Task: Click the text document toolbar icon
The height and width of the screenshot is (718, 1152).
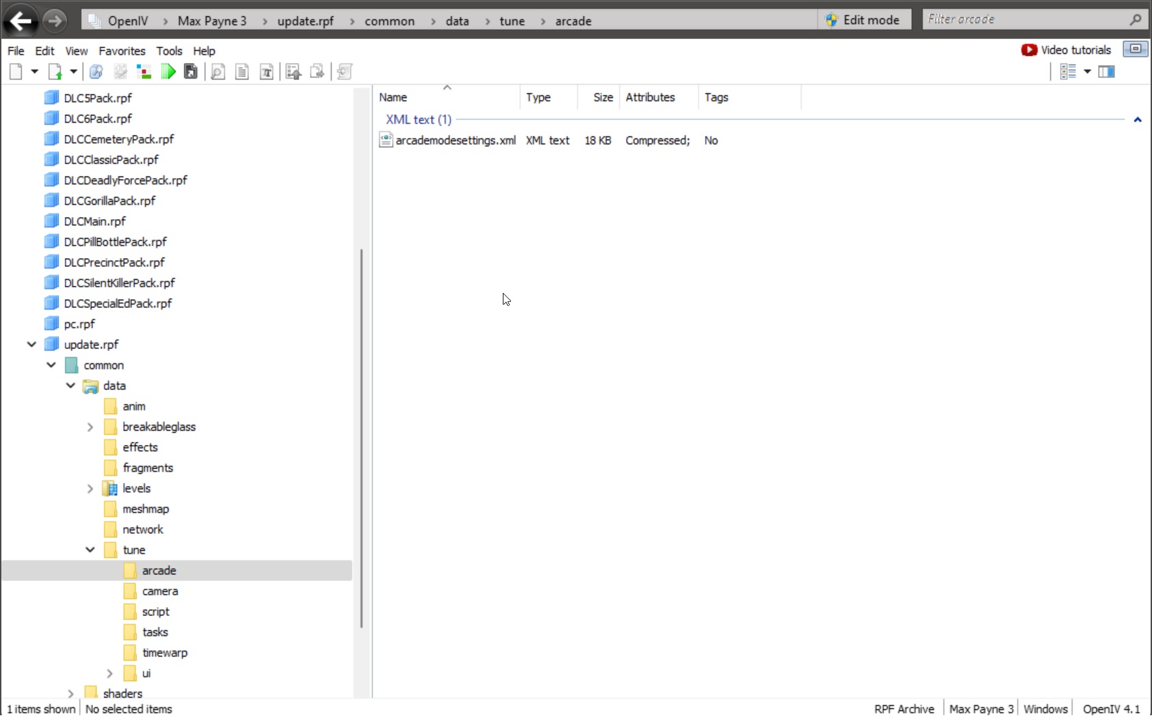Action: [x=241, y=71]
